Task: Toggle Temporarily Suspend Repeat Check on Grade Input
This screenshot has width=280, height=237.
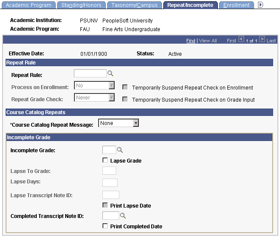Action: [125, 99]
